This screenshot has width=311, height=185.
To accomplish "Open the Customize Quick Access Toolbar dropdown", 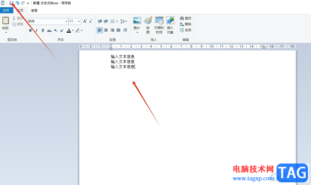I will (x=28, y=3).
